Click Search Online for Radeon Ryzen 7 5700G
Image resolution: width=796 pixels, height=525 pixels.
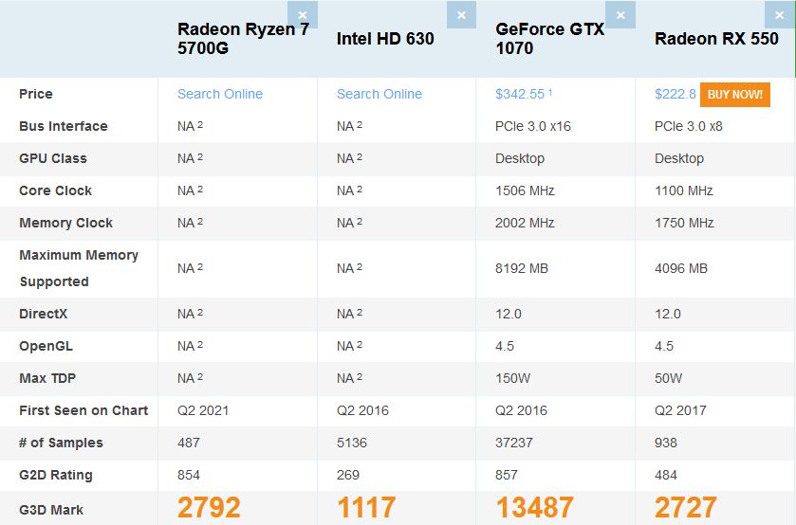[220, 94]
